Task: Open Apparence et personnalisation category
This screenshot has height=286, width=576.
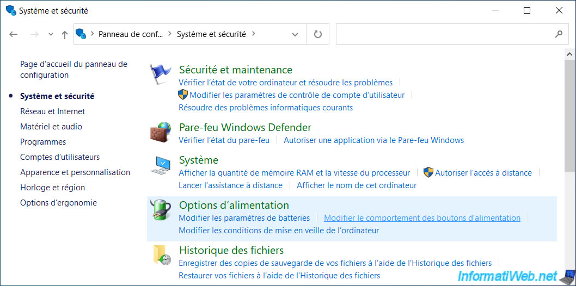Action: coord(75,172)
